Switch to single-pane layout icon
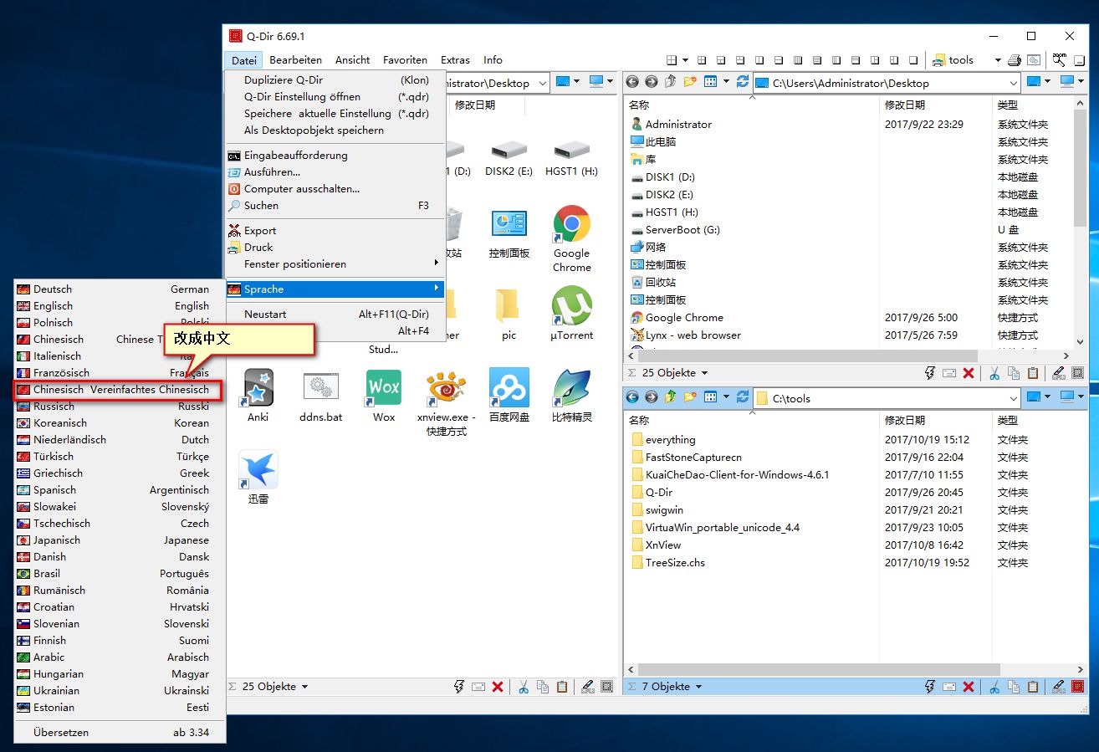 [x=913, y=60]
